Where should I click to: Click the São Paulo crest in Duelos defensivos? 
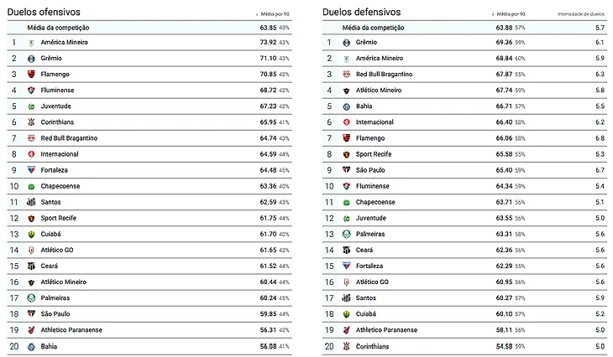[x=346, y=170]
